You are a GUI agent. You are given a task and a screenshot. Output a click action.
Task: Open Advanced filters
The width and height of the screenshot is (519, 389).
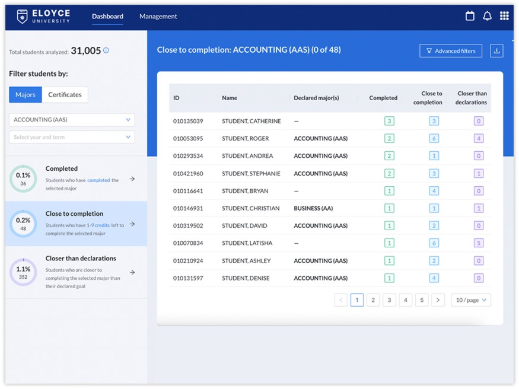pos(451,51)
